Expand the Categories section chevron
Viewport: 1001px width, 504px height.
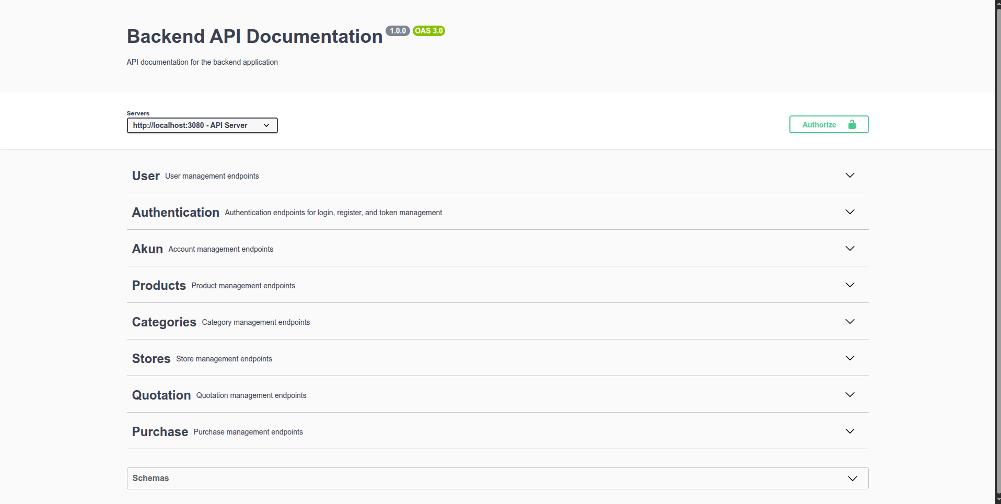(850, 322)
